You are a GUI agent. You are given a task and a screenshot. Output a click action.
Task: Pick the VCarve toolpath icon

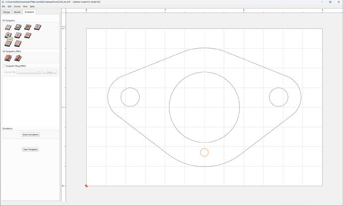[x=38, y=27]
